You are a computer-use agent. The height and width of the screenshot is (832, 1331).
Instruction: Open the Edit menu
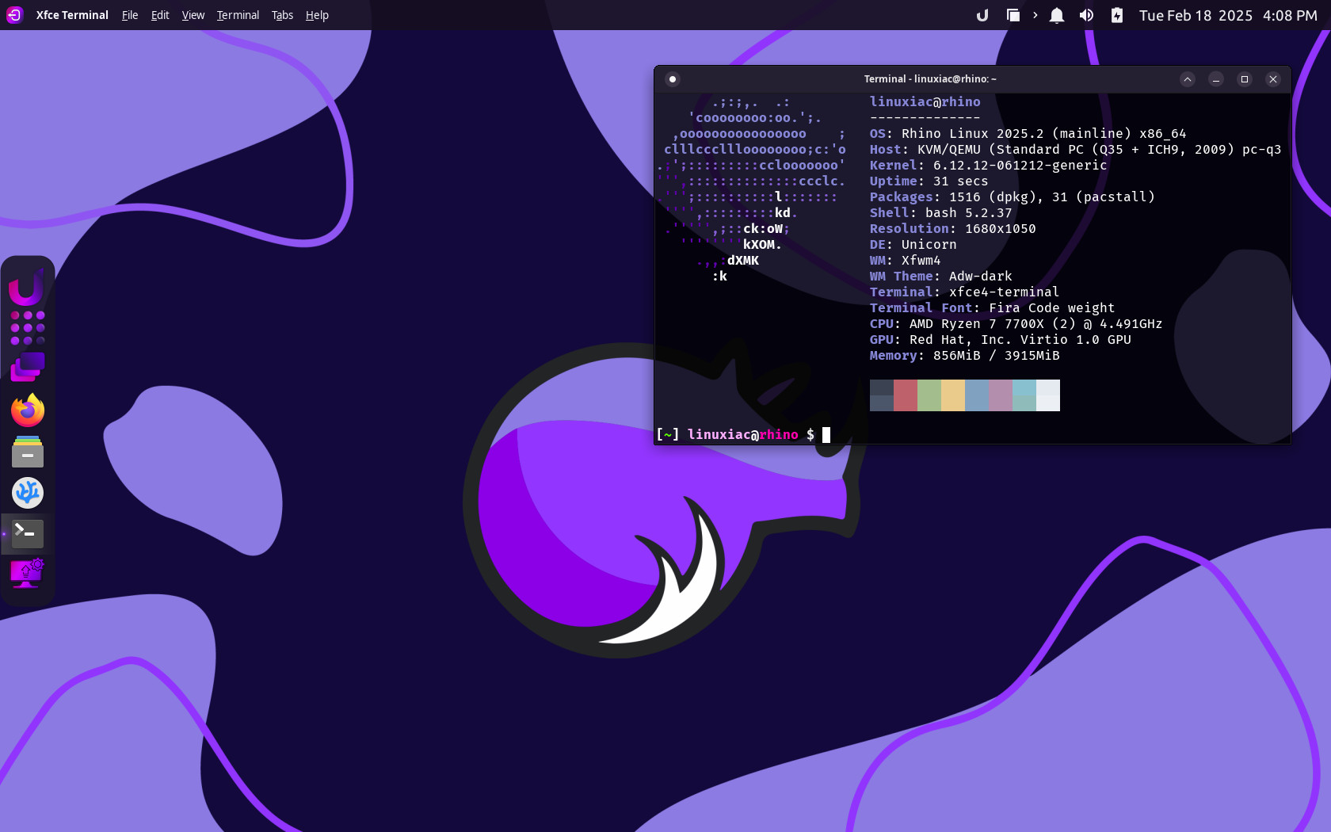(160, 15)
